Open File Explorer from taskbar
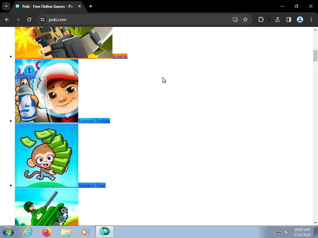The width and height of the screenshot is (318, 238). (x=66, y=232)
